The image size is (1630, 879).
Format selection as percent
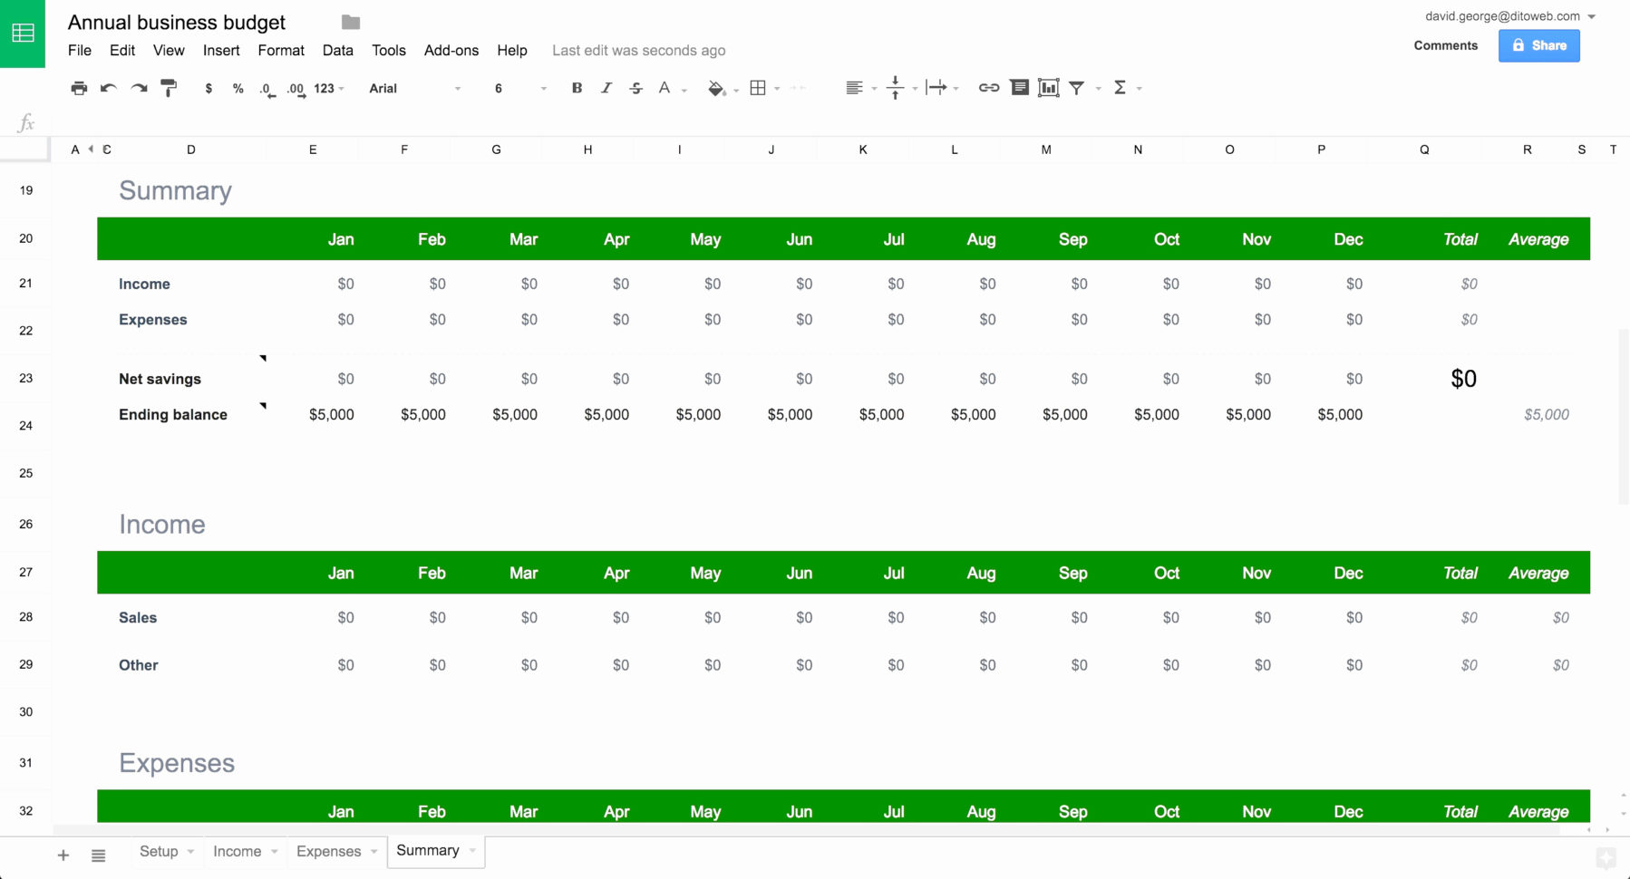tap(238, 88)
